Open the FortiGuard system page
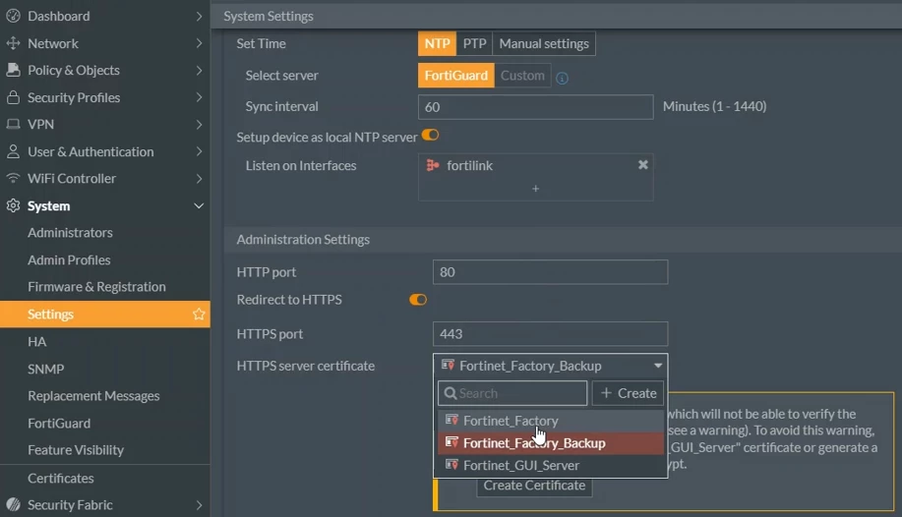 coord(59,423)
